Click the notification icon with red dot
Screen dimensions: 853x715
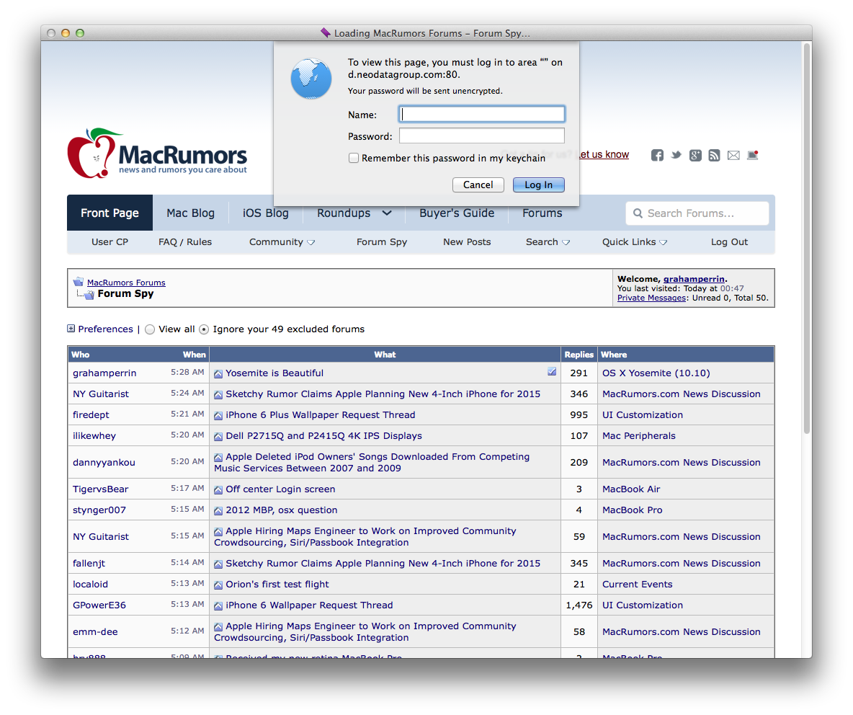[x=753, y=155]
